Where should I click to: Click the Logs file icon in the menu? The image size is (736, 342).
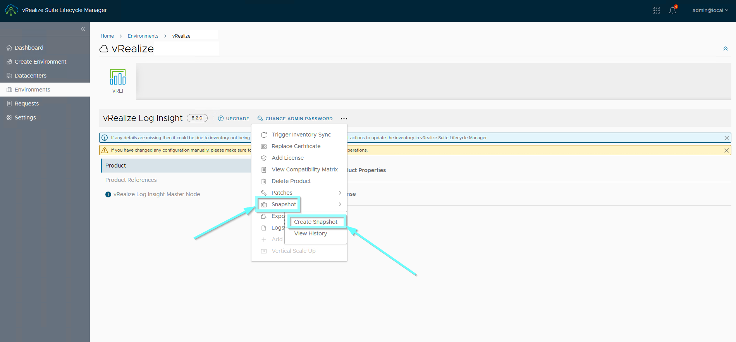click(264, 228)
